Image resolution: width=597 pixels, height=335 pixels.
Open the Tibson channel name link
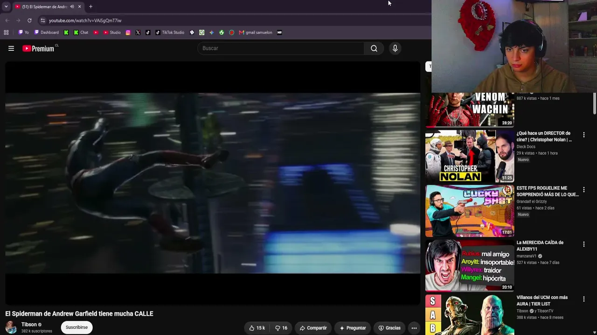(29, 325)
